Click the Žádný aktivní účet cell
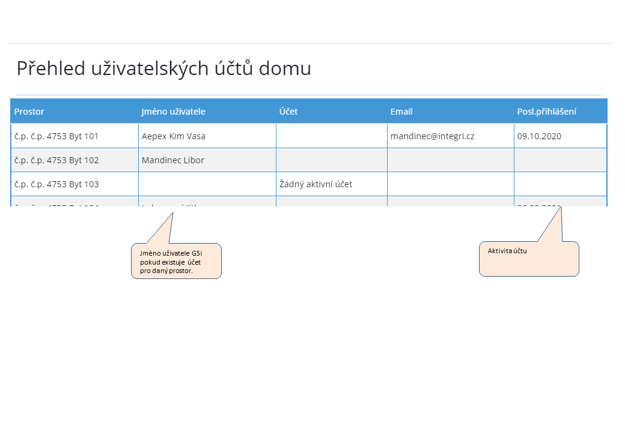 click(316, 184)
